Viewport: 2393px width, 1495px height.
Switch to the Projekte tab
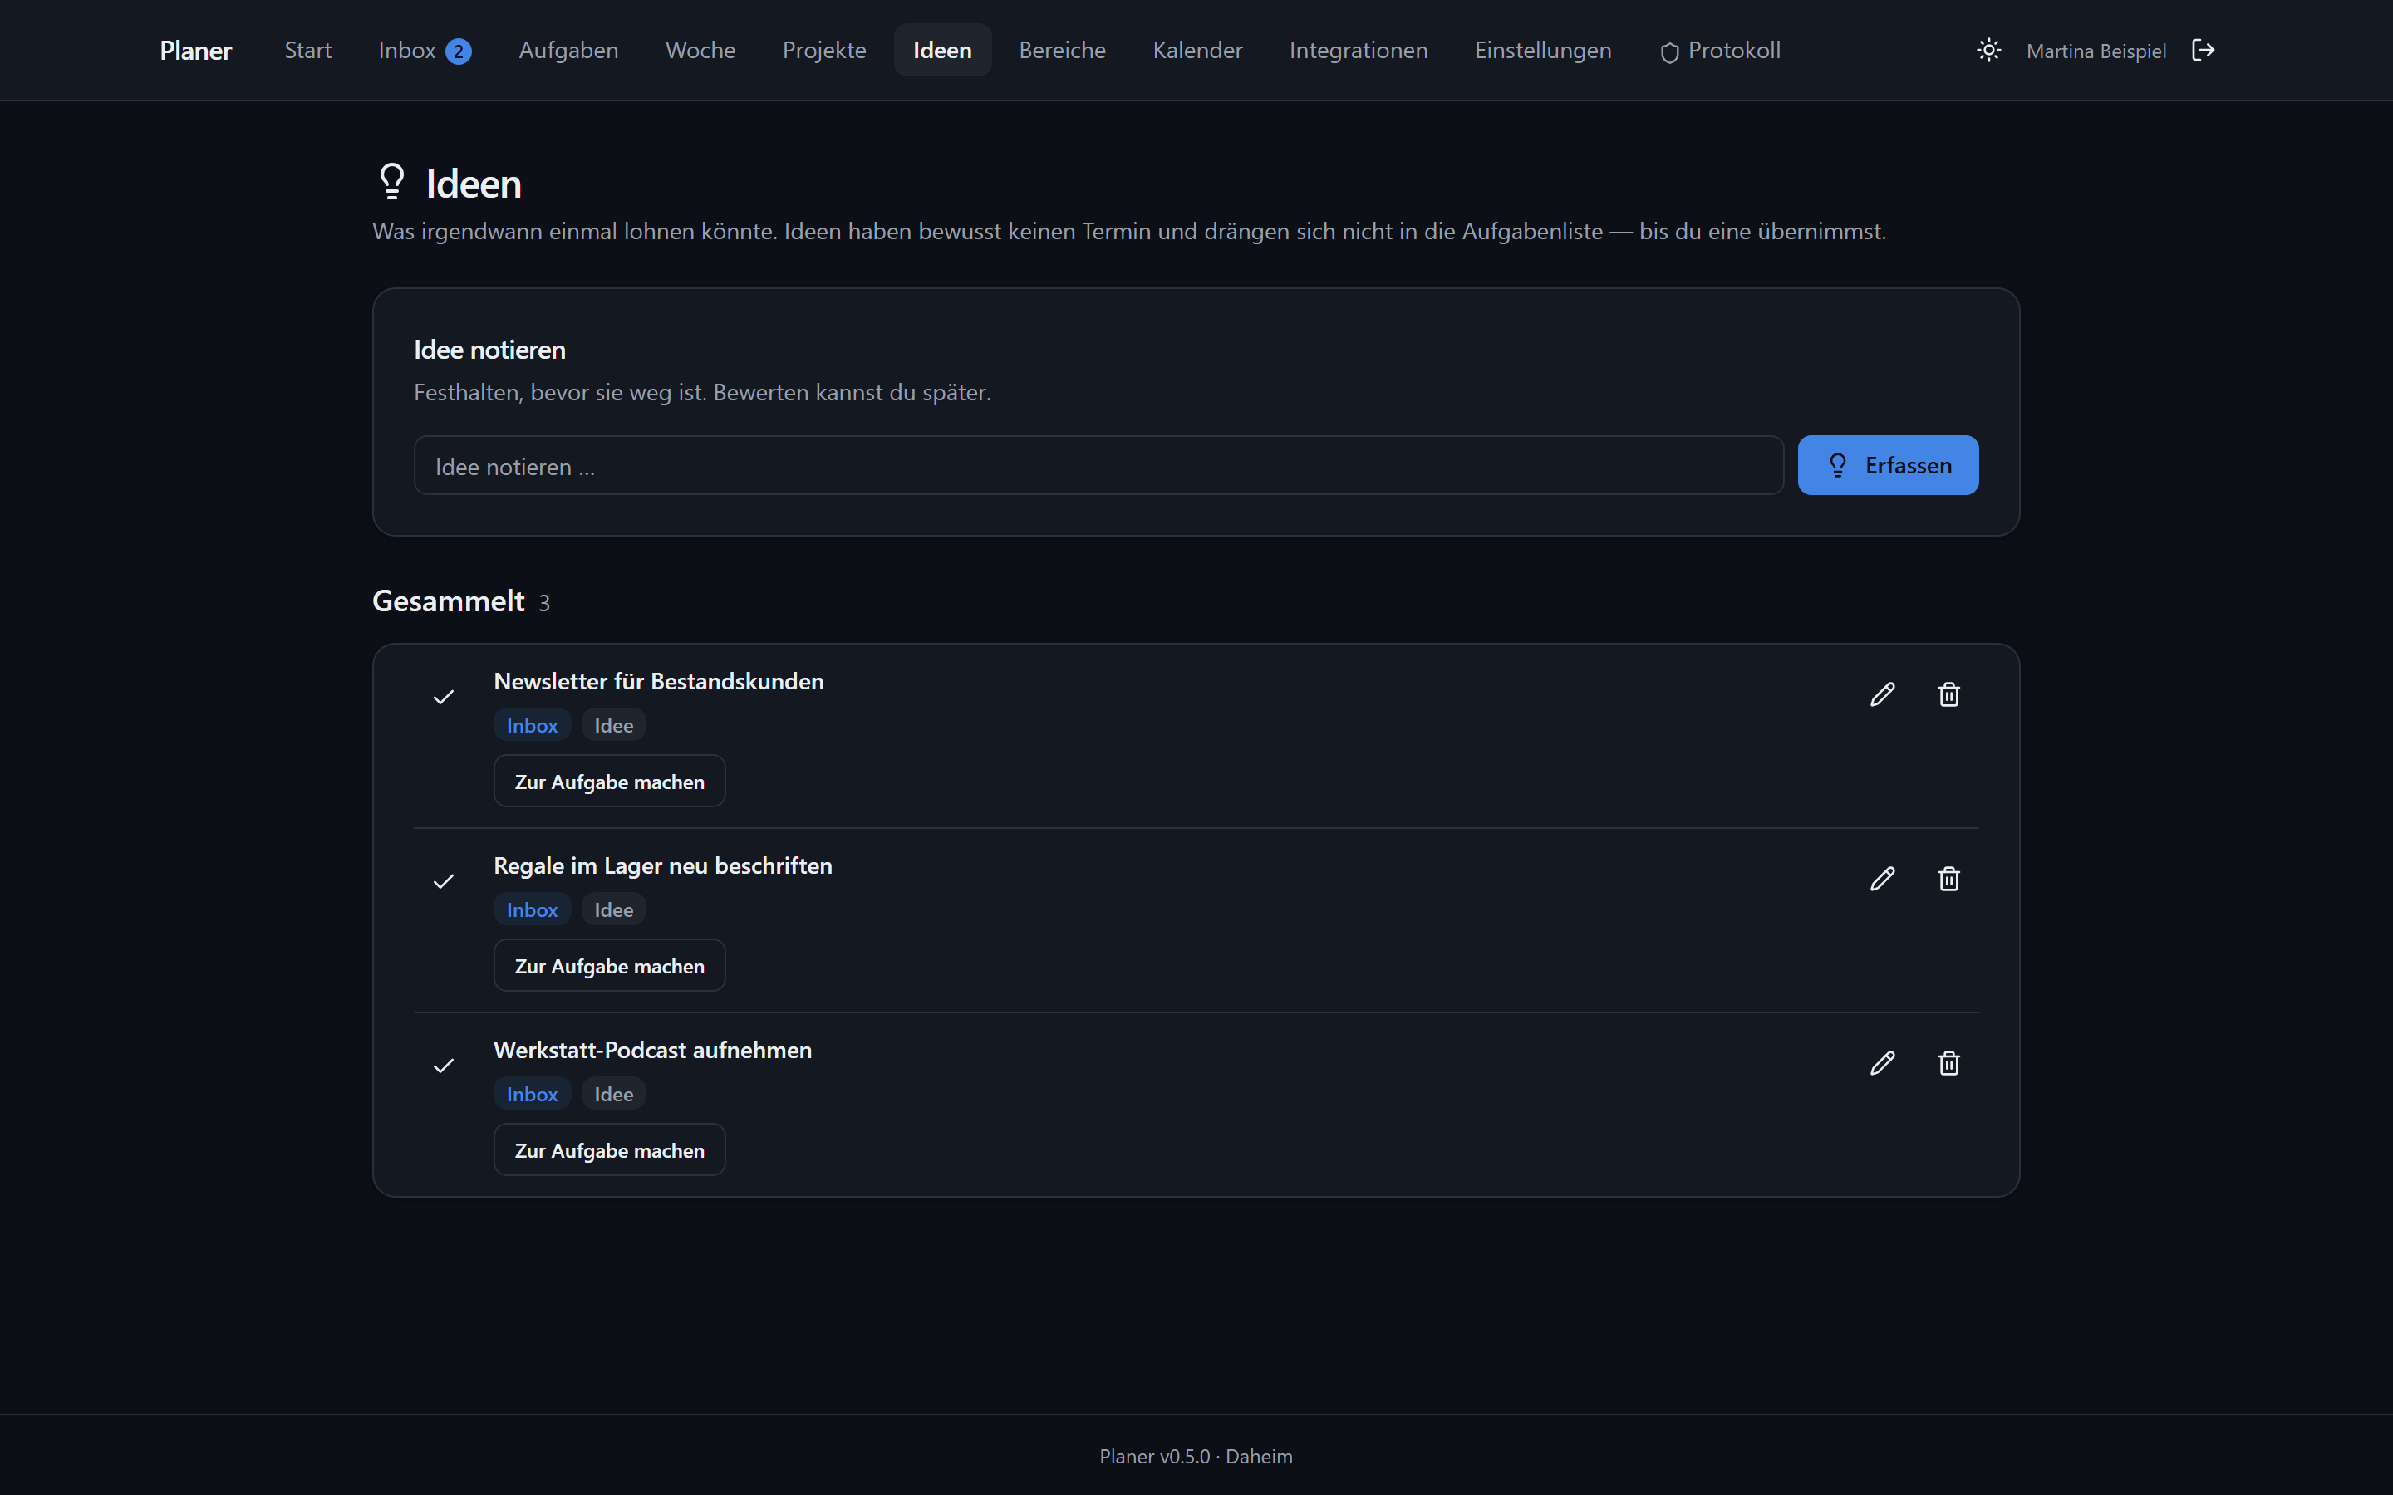823,51
